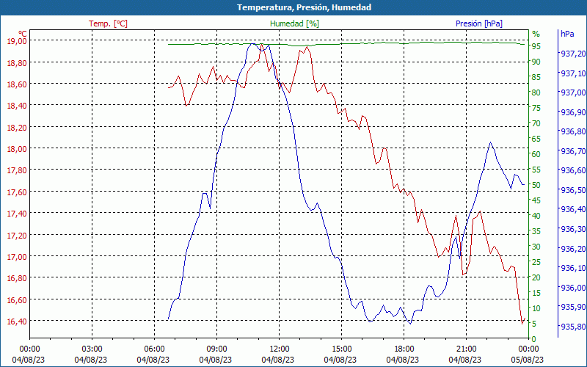Click the green '70' humidity axis value
Viewport: 587px width, 367px height.
pos(536,123)
